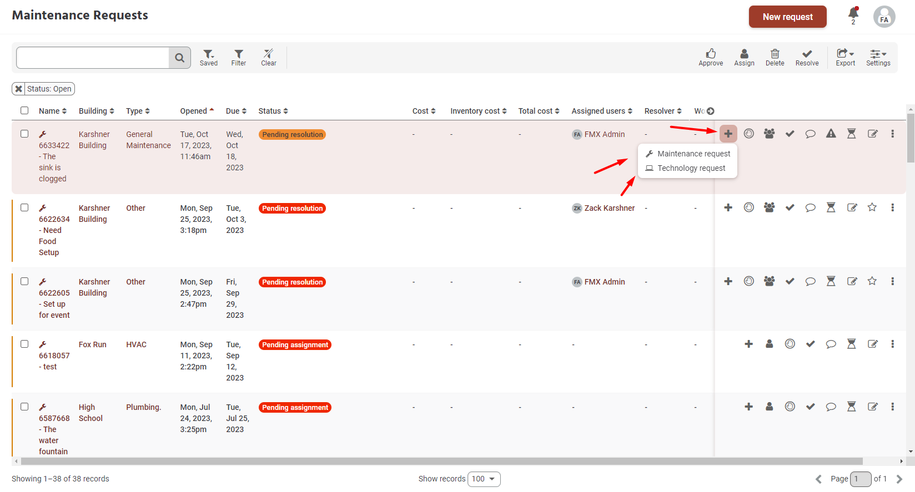The height and width of the screenshot is (492, 915).
Task: Click the Delete trash toolbar button
Action: coord(775,57)
